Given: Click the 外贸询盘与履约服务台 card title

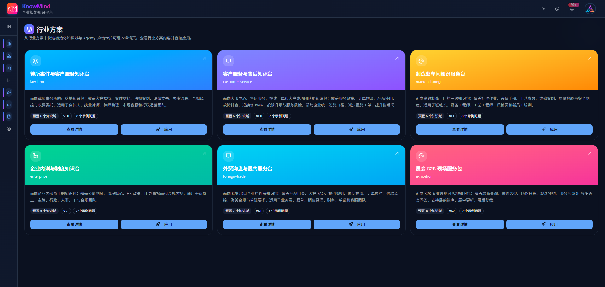Looking at the screenshot, I should coord(248,169).
